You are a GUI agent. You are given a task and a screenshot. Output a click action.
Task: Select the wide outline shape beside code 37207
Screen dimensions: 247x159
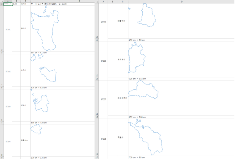pos(143,90)
